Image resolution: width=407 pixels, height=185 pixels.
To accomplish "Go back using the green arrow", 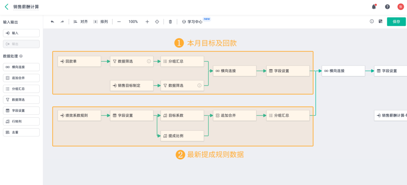I will (x=6, y=7).
